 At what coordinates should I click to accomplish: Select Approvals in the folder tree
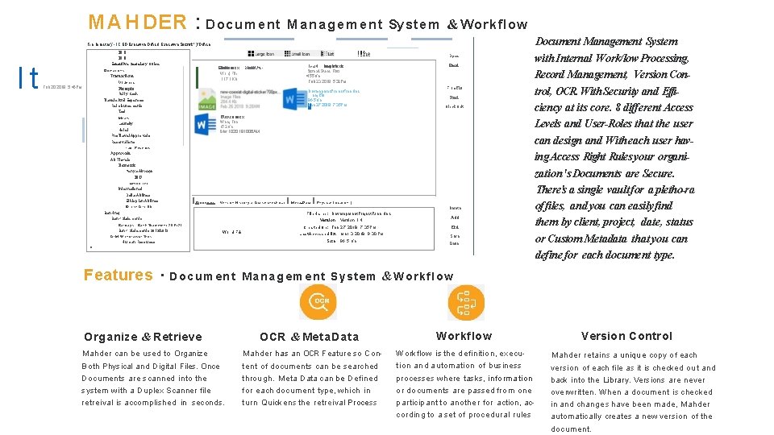120,153
